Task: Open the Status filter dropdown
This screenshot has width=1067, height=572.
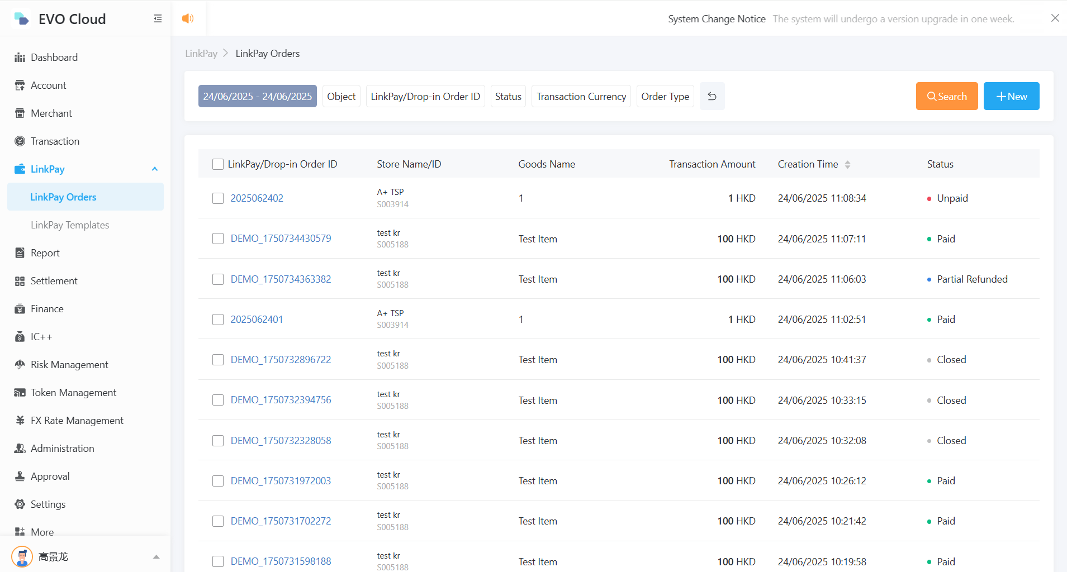Action: click(508, 97)
